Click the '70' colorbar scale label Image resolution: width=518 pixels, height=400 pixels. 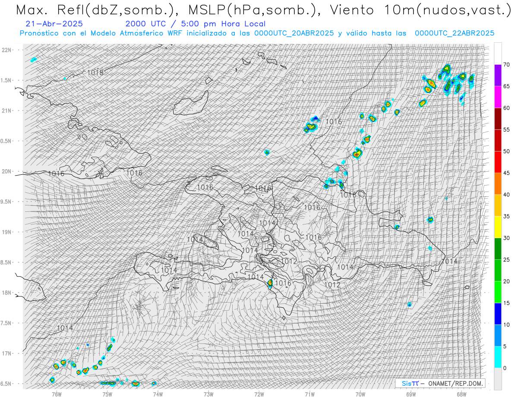[506, 65]
